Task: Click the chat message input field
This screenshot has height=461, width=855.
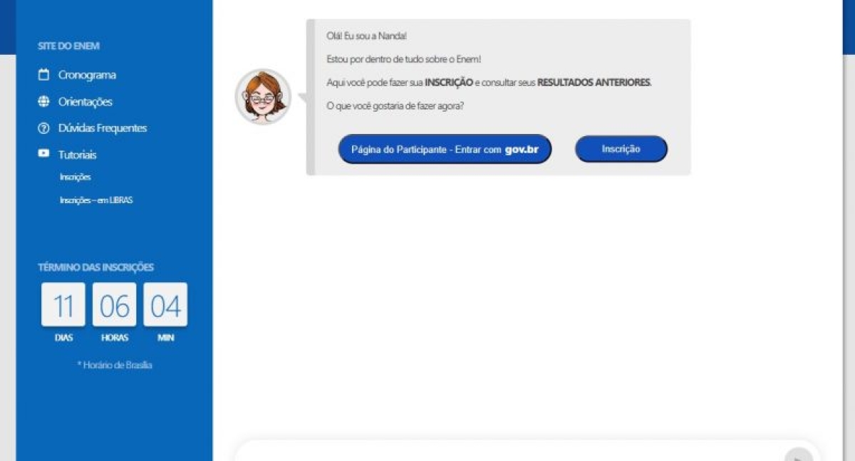Action: click(509, 452)
